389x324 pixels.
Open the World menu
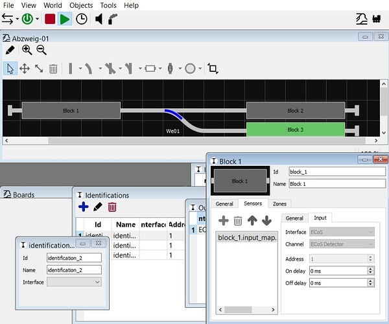53,5
